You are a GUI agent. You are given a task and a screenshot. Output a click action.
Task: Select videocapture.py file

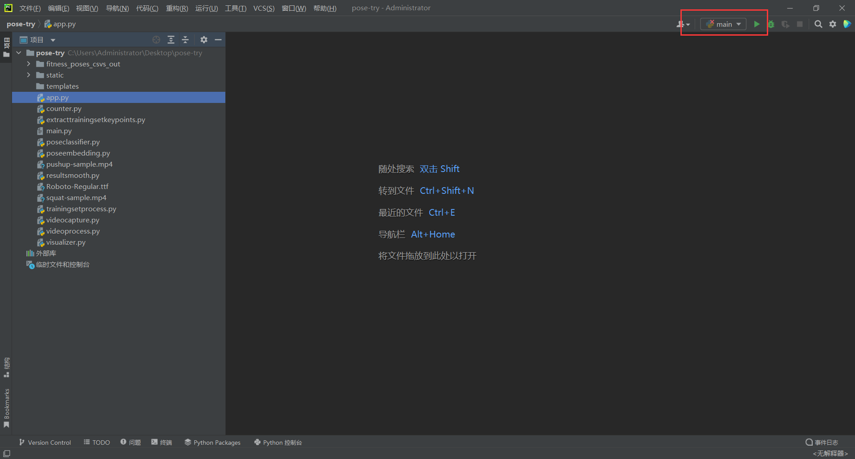pyautogui.click(x=73, y=220)
